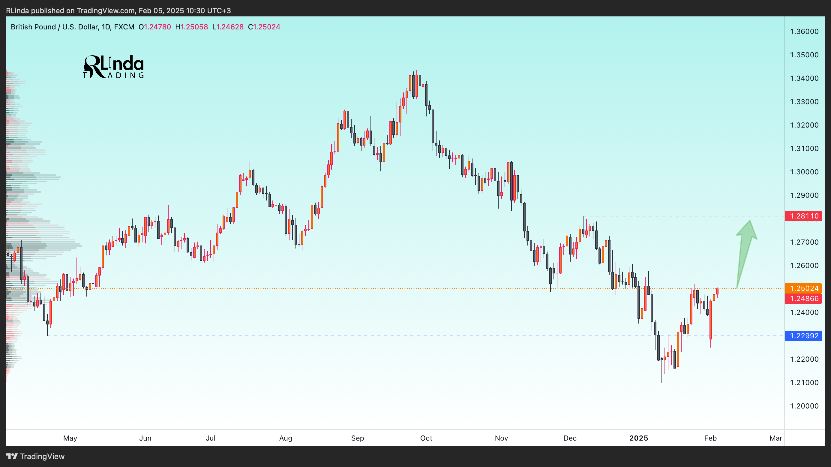This screenshot has width=831, height=467.
Task: Click the 1.30000 price axis tick
Action: [804, 172]
